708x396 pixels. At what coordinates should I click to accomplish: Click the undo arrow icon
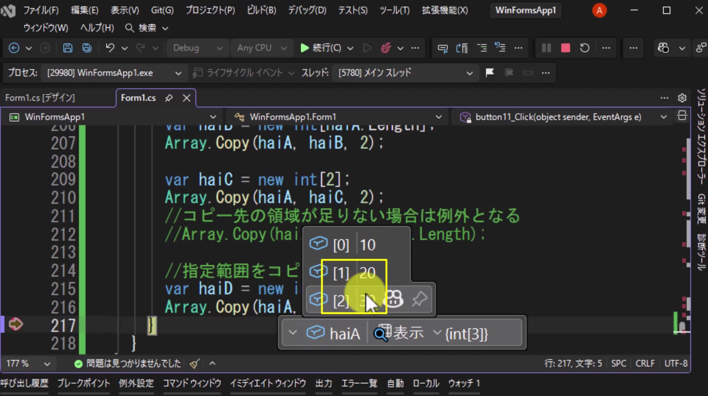110,48
